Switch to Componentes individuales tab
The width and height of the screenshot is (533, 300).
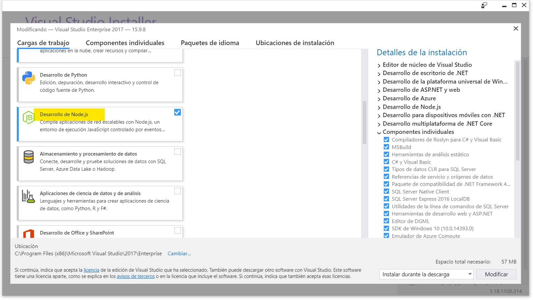(125, 43)
